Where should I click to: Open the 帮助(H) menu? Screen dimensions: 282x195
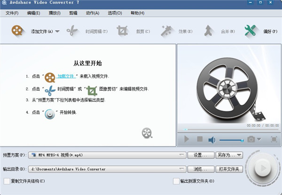[x=137, y=13]
